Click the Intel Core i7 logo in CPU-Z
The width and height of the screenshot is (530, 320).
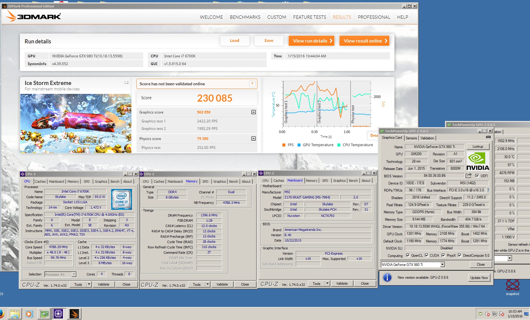(122, 199)
